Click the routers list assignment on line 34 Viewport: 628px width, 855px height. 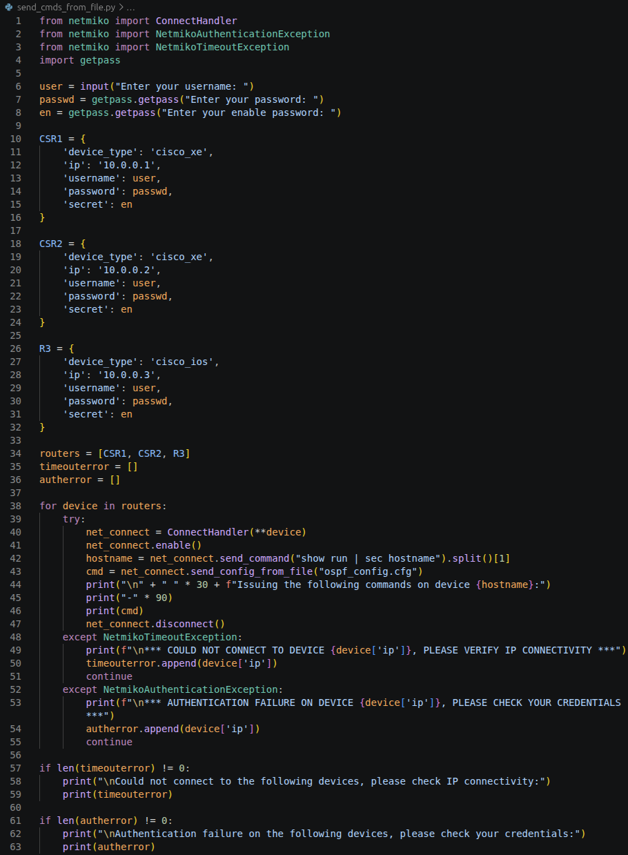[x=115, y=453]
